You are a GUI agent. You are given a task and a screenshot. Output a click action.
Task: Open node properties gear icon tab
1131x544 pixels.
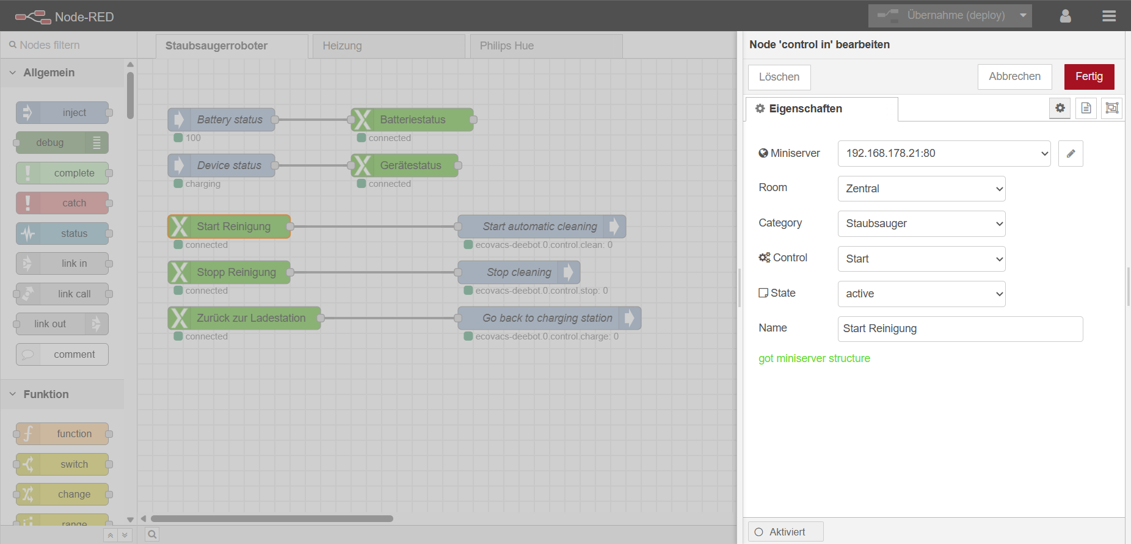[x=1060, y=108]
